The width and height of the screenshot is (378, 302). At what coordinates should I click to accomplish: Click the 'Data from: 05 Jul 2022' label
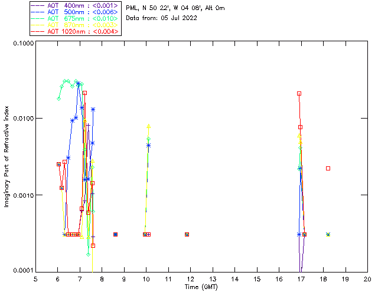[x=162, y=18]
